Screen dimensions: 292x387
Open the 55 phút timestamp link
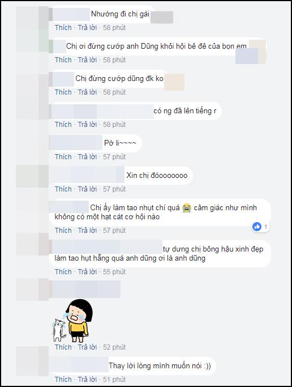tap(114, 272)
